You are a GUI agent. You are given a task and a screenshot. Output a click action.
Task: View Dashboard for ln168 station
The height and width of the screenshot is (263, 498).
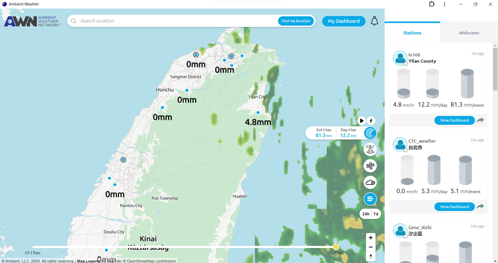[x=454, y=120]
